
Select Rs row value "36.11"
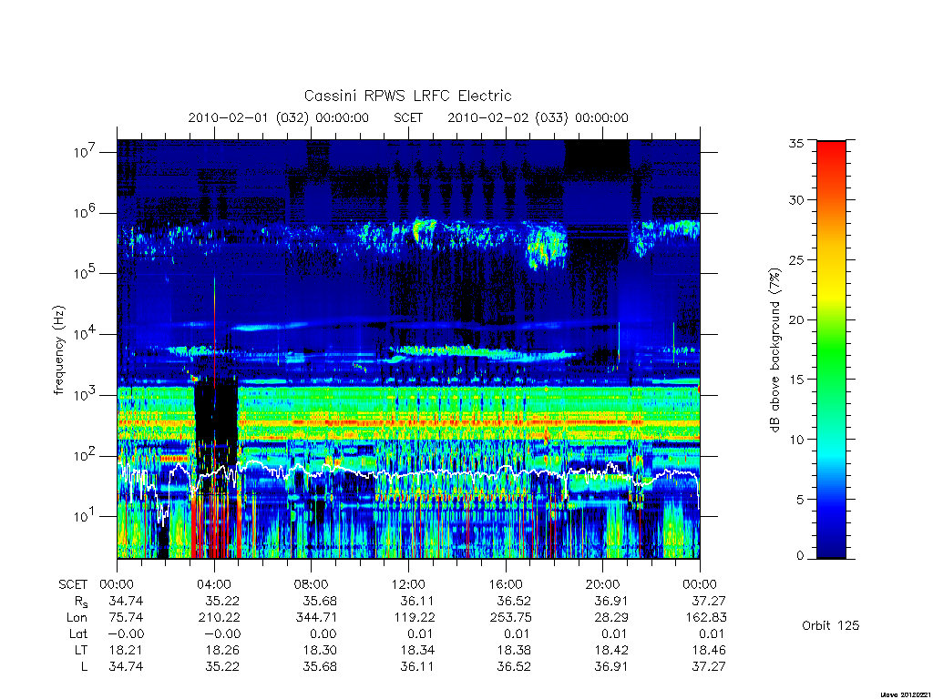pos(417,601)
